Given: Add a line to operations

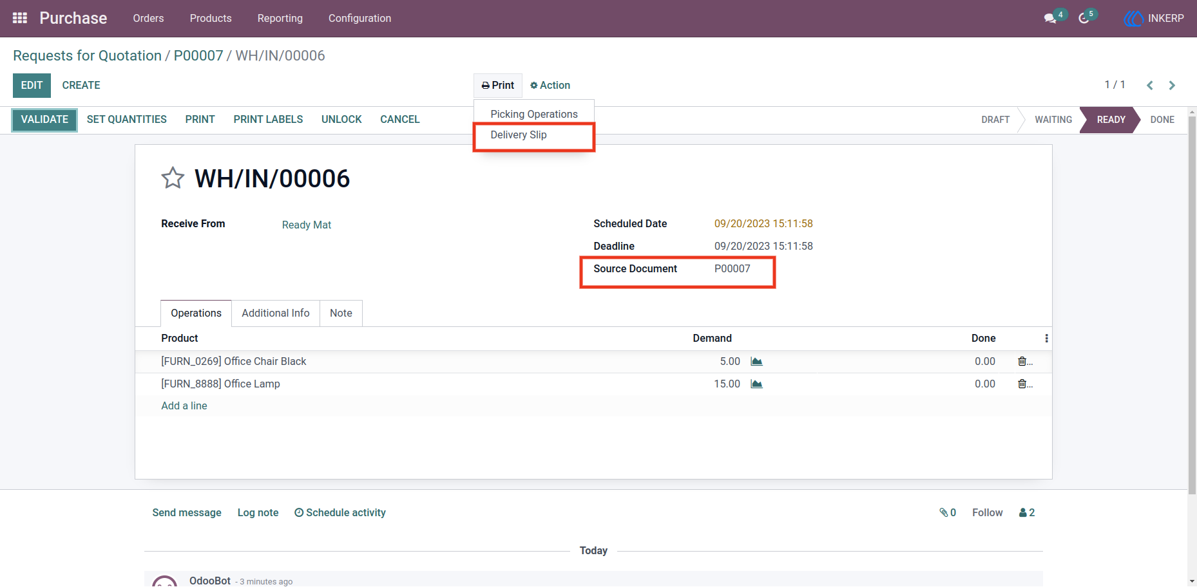Looking at the screenshot, I should tap(184, 406).
